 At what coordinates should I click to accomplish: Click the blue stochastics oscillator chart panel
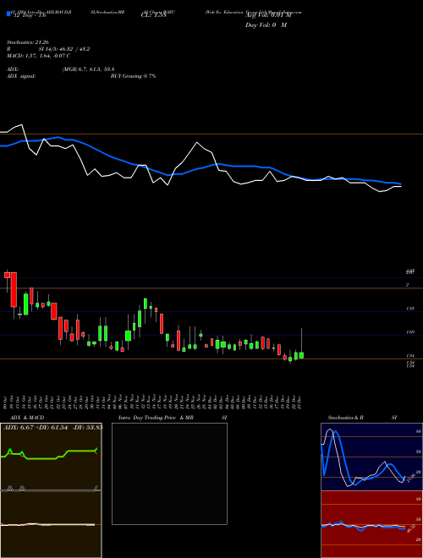(x=371, y=457)
